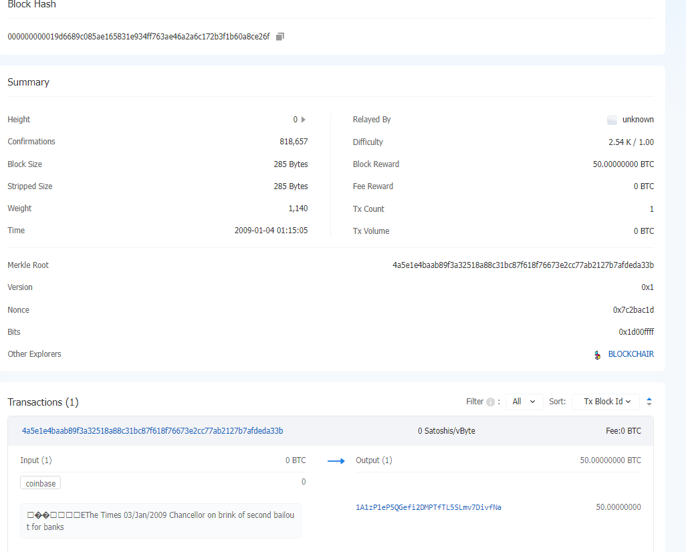This screenshot has height=552, width=686.
Task: Click the Confirmations value 818,657
Action: [294, 141]
